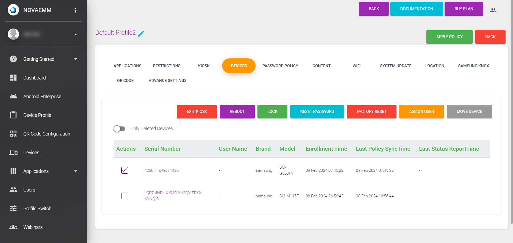Click the green Apply Policy button
This screenshot has width=513, height=243.
449,37
